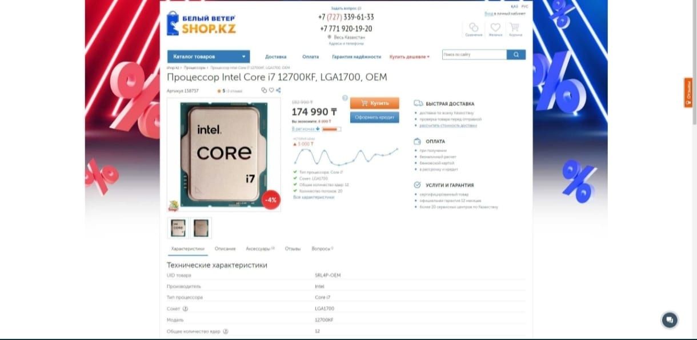Click the compare icon beside the product rating

tap(264, 90)
